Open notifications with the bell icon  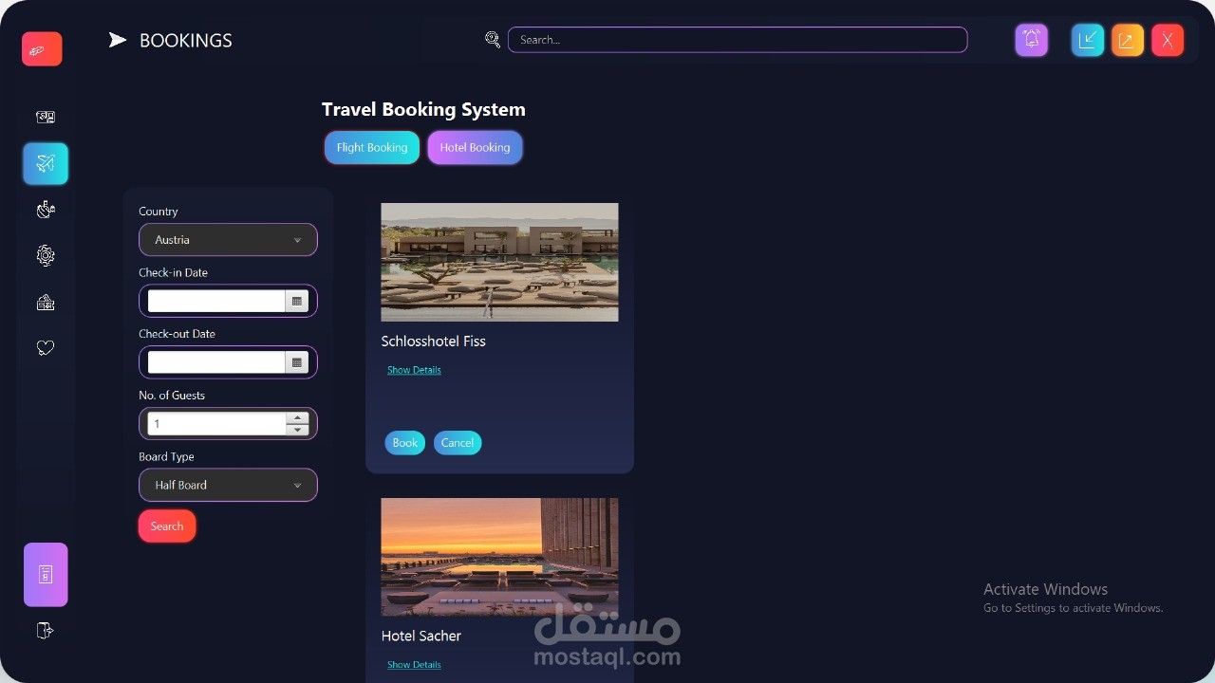point(1032,40)
